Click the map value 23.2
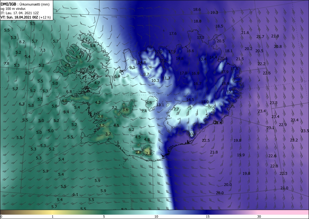The image size is (309, 219). pos(294,140)
